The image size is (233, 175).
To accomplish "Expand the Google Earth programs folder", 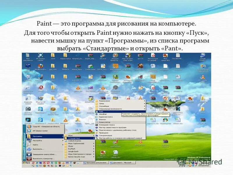I will (80, 151).
